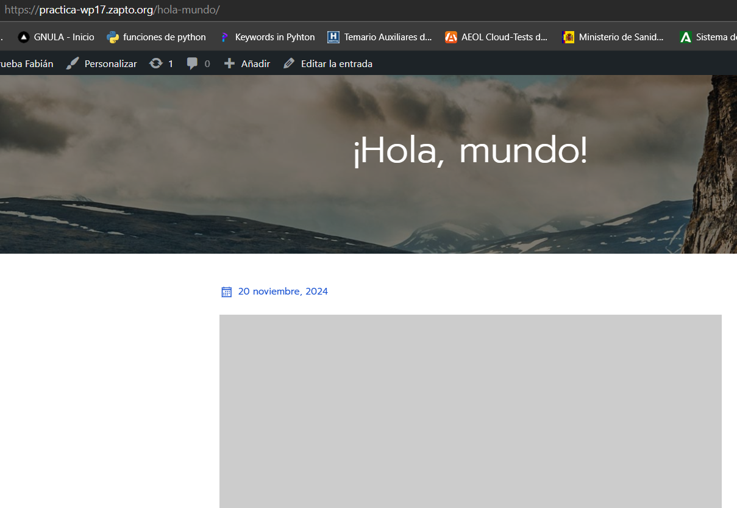The image size is (737, 508).
Task: Click the Personalizar paintbrush icon
Action: tap(73, 63)
